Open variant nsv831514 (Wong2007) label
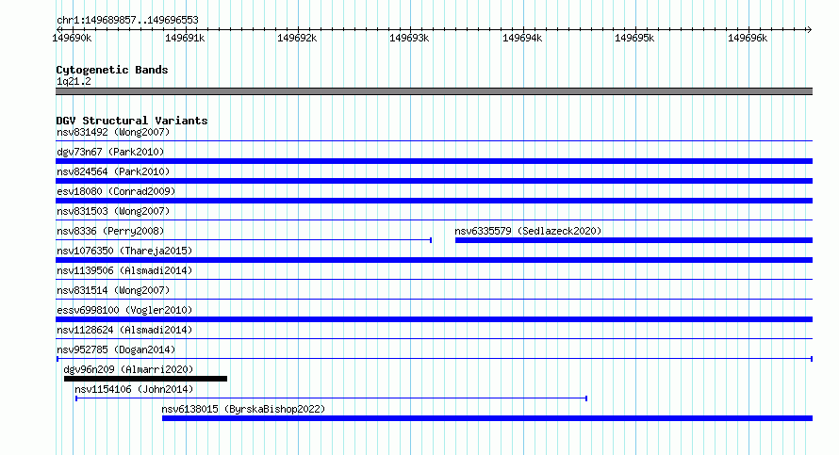839x455 pixels. (x=113, y=290)
